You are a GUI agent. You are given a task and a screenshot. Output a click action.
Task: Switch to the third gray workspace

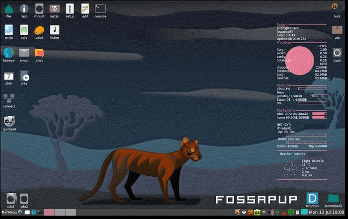tap(71, 212)
